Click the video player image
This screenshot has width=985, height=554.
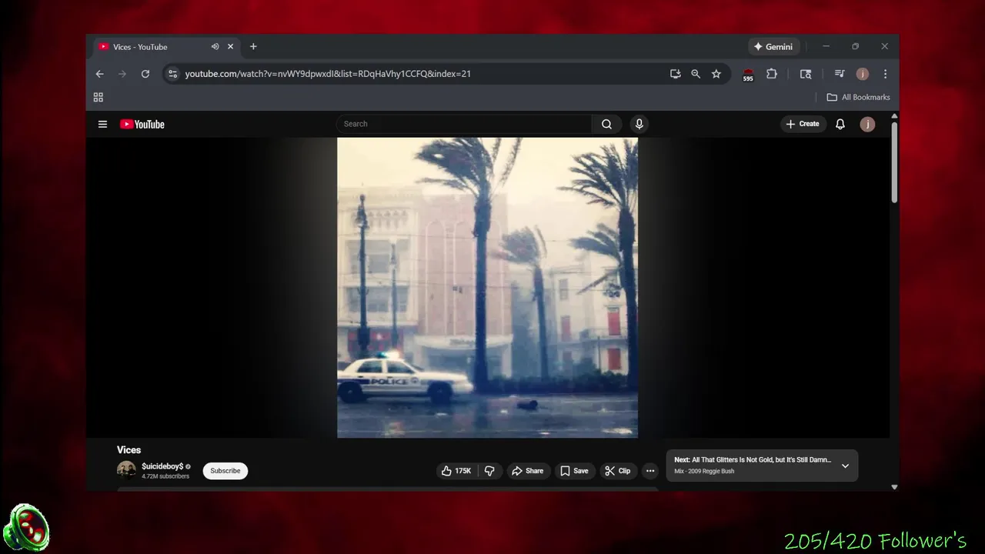[487, 288]
